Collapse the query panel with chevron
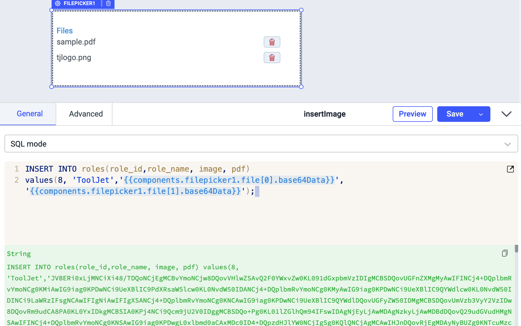Image resolution: width=521 pixels, height=326 pixels. point(506,114)
